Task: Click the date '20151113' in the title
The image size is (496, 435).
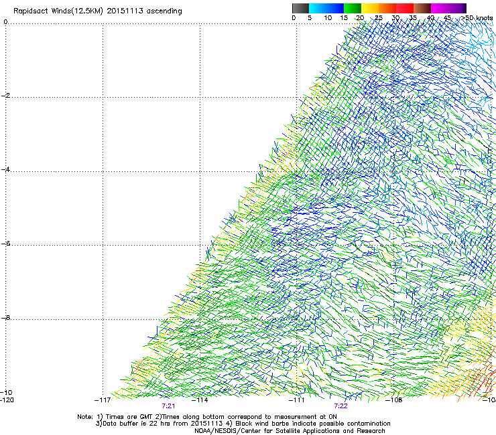Action: 125,11
